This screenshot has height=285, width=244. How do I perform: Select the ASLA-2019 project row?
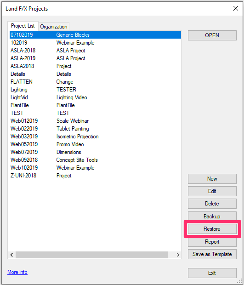pos(95,58)
